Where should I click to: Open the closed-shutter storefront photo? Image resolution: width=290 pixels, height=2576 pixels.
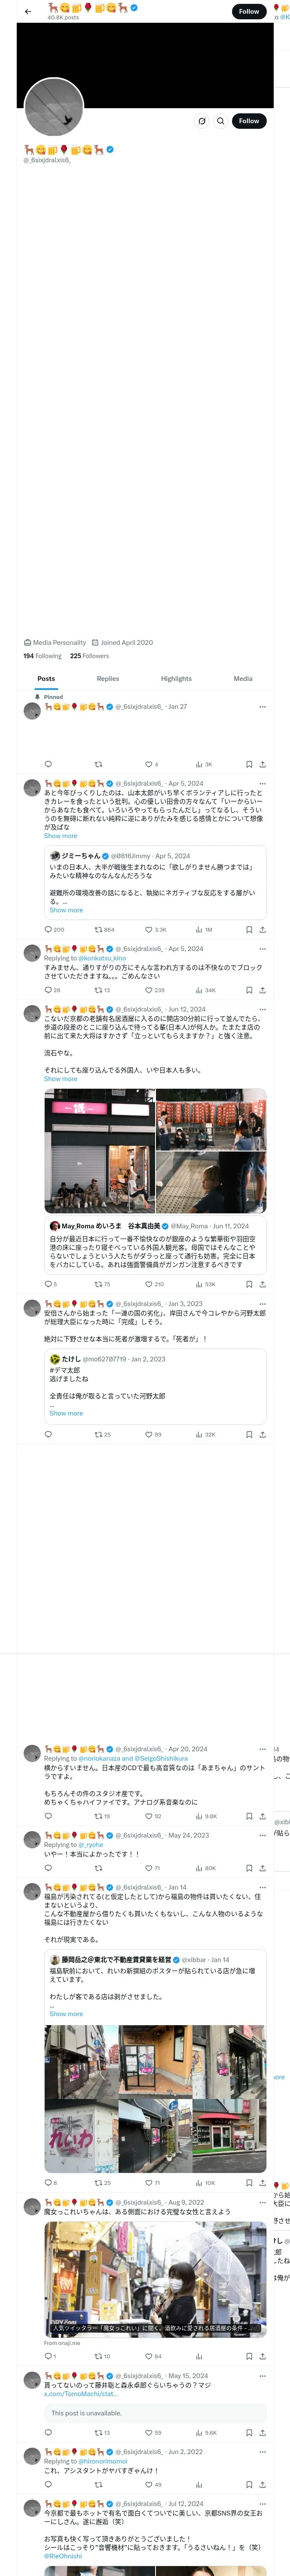(x=99, y=1151)
